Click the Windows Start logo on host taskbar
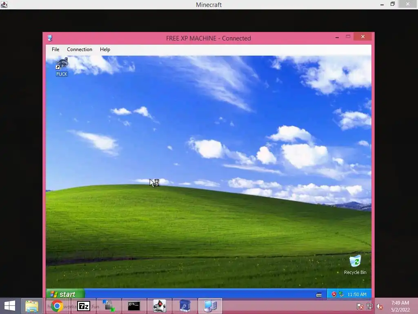Viewport: 418px width, 314px height. coord(10,306)
